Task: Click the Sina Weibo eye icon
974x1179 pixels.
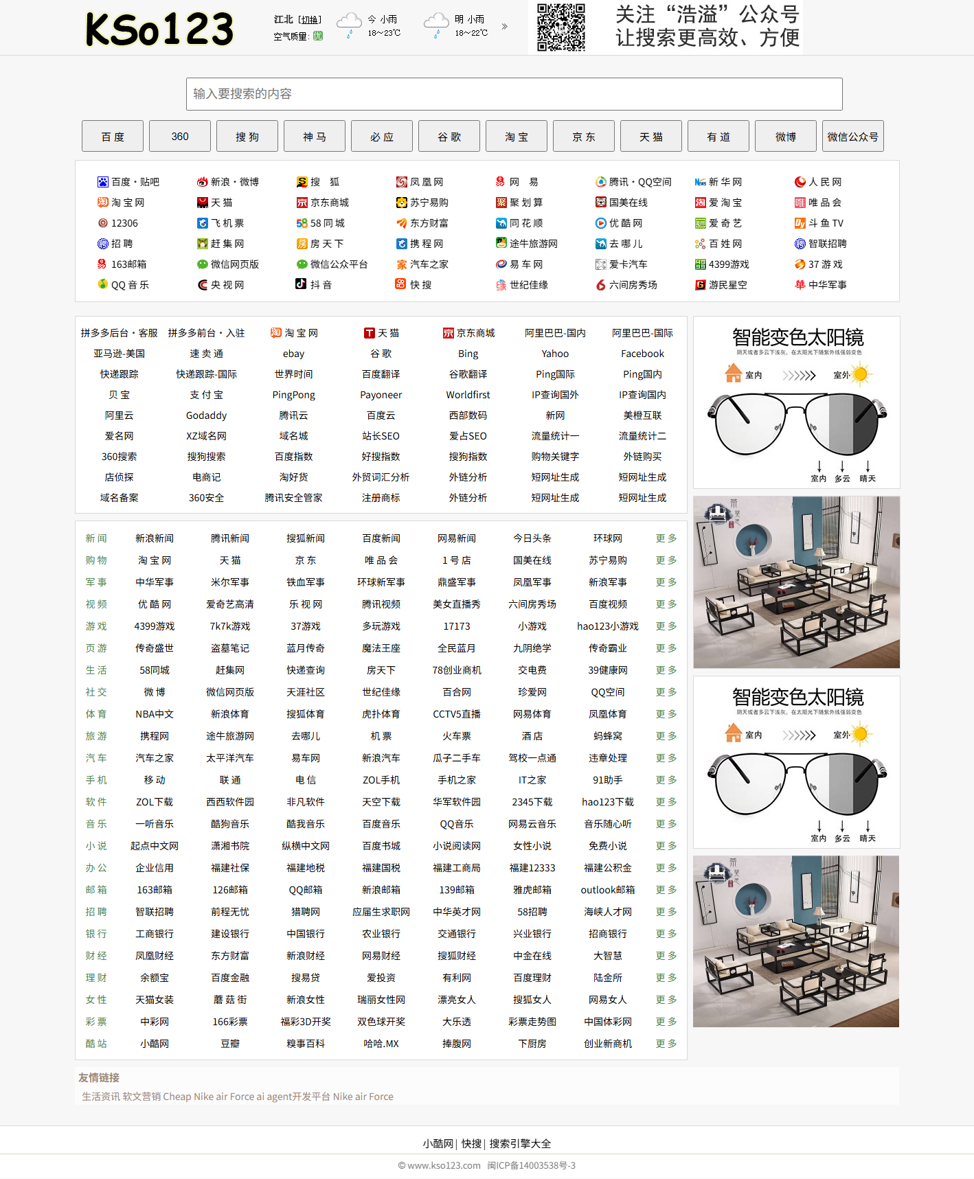Action: tap(202, 182)
